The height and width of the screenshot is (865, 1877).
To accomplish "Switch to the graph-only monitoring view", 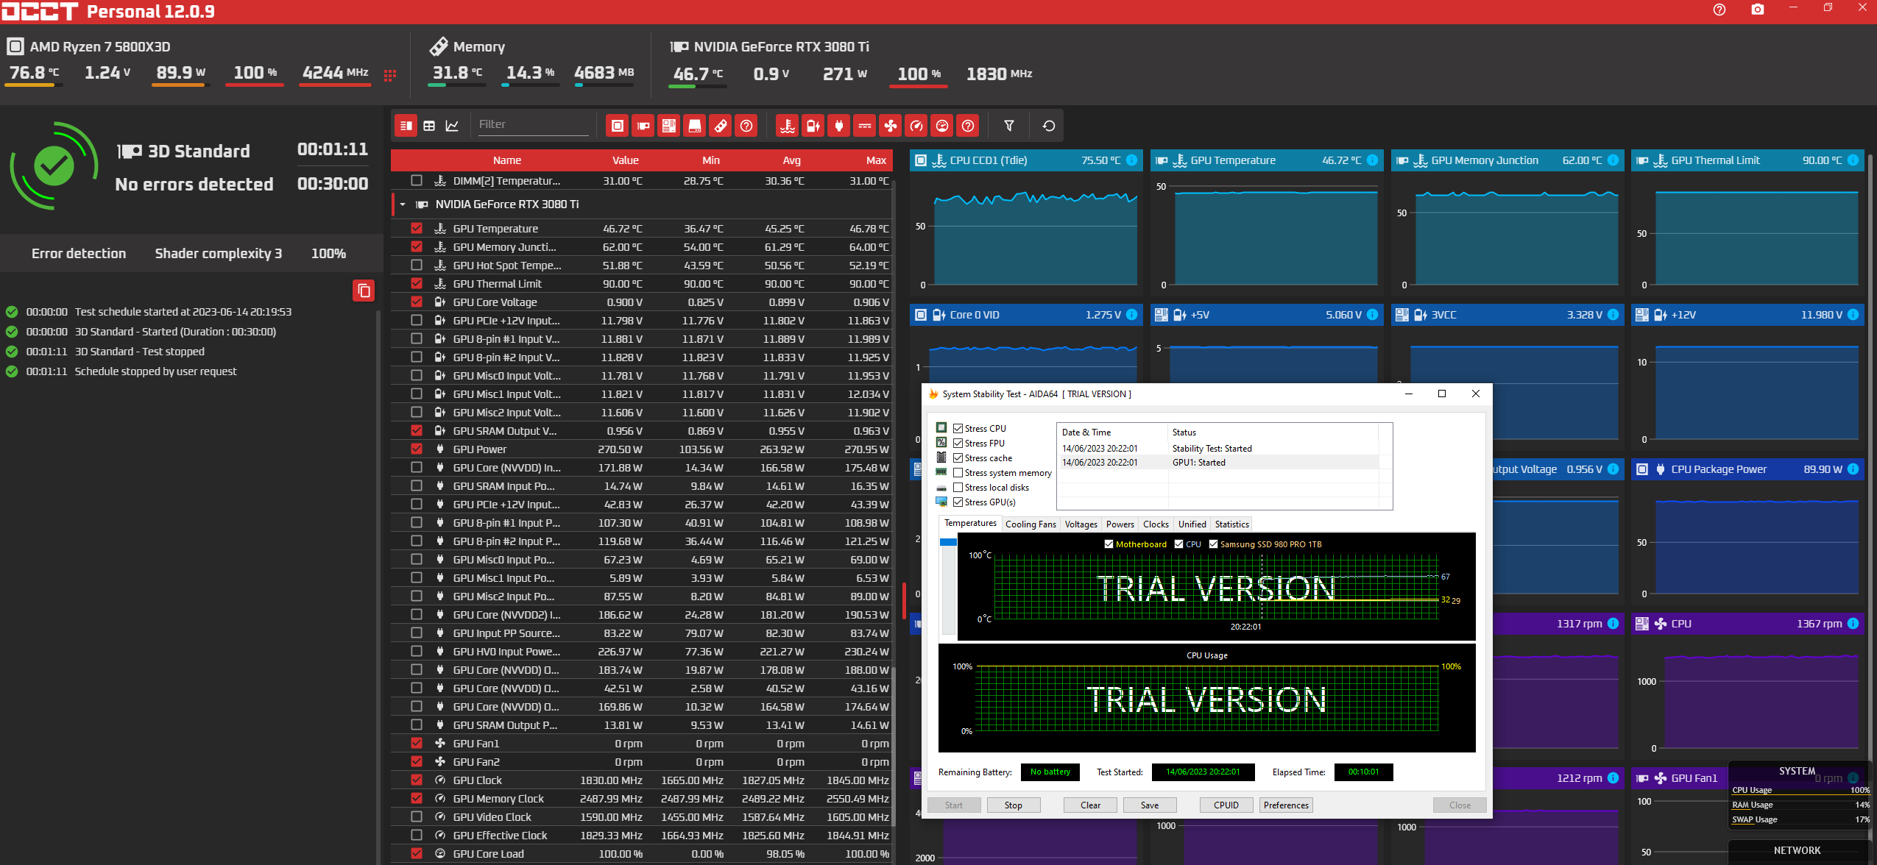I will (x=452, y=126).
